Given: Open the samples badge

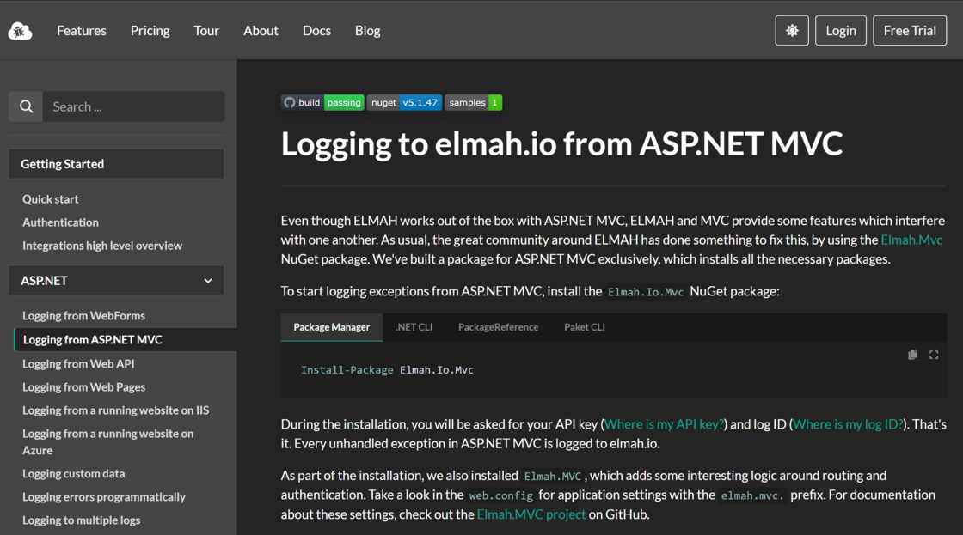Looking at the screenshot, I should pos(473,102).
